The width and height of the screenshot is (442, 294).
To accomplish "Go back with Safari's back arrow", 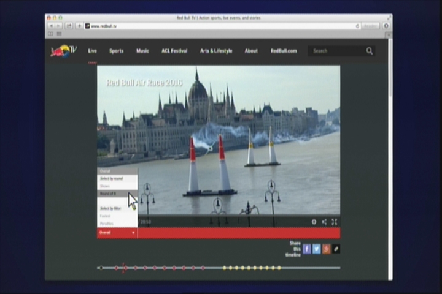I will point(51,26).
